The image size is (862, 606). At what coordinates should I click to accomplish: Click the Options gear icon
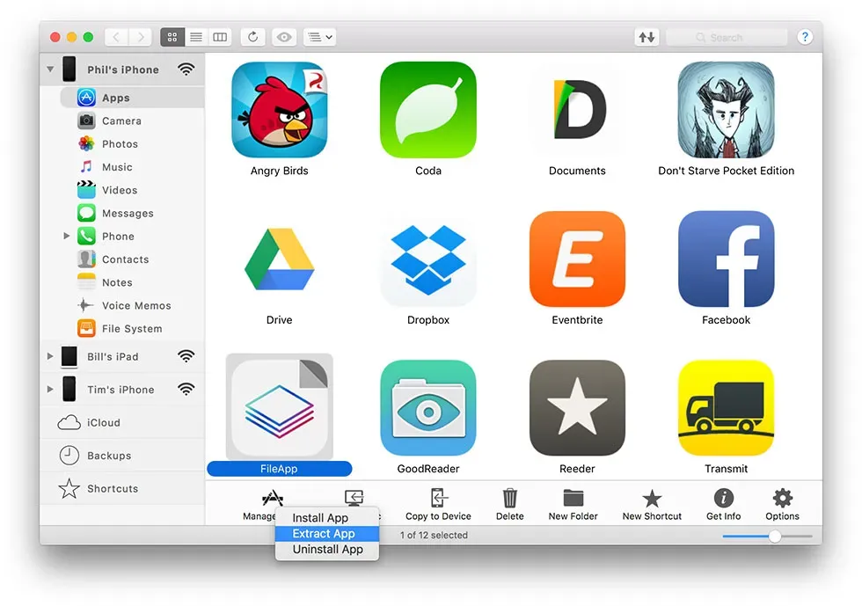click(781, 502)
